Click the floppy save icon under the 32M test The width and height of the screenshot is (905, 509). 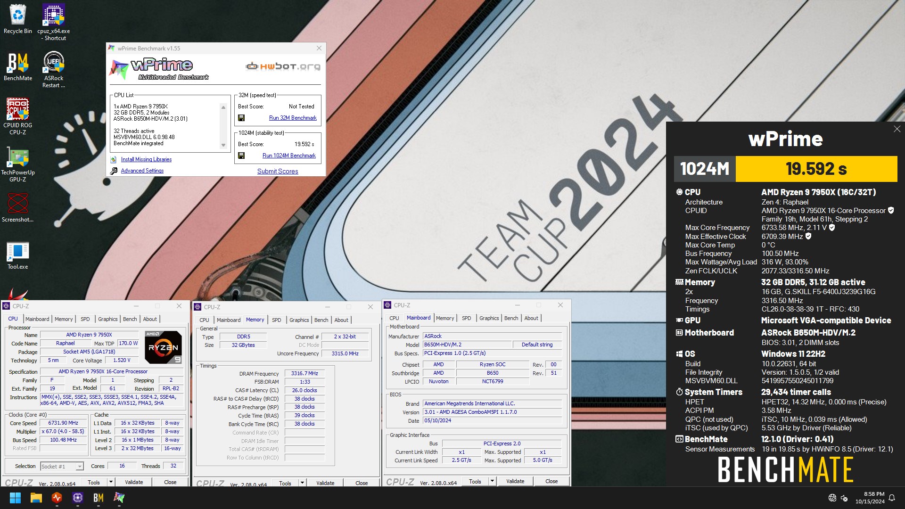pos(241,118)
